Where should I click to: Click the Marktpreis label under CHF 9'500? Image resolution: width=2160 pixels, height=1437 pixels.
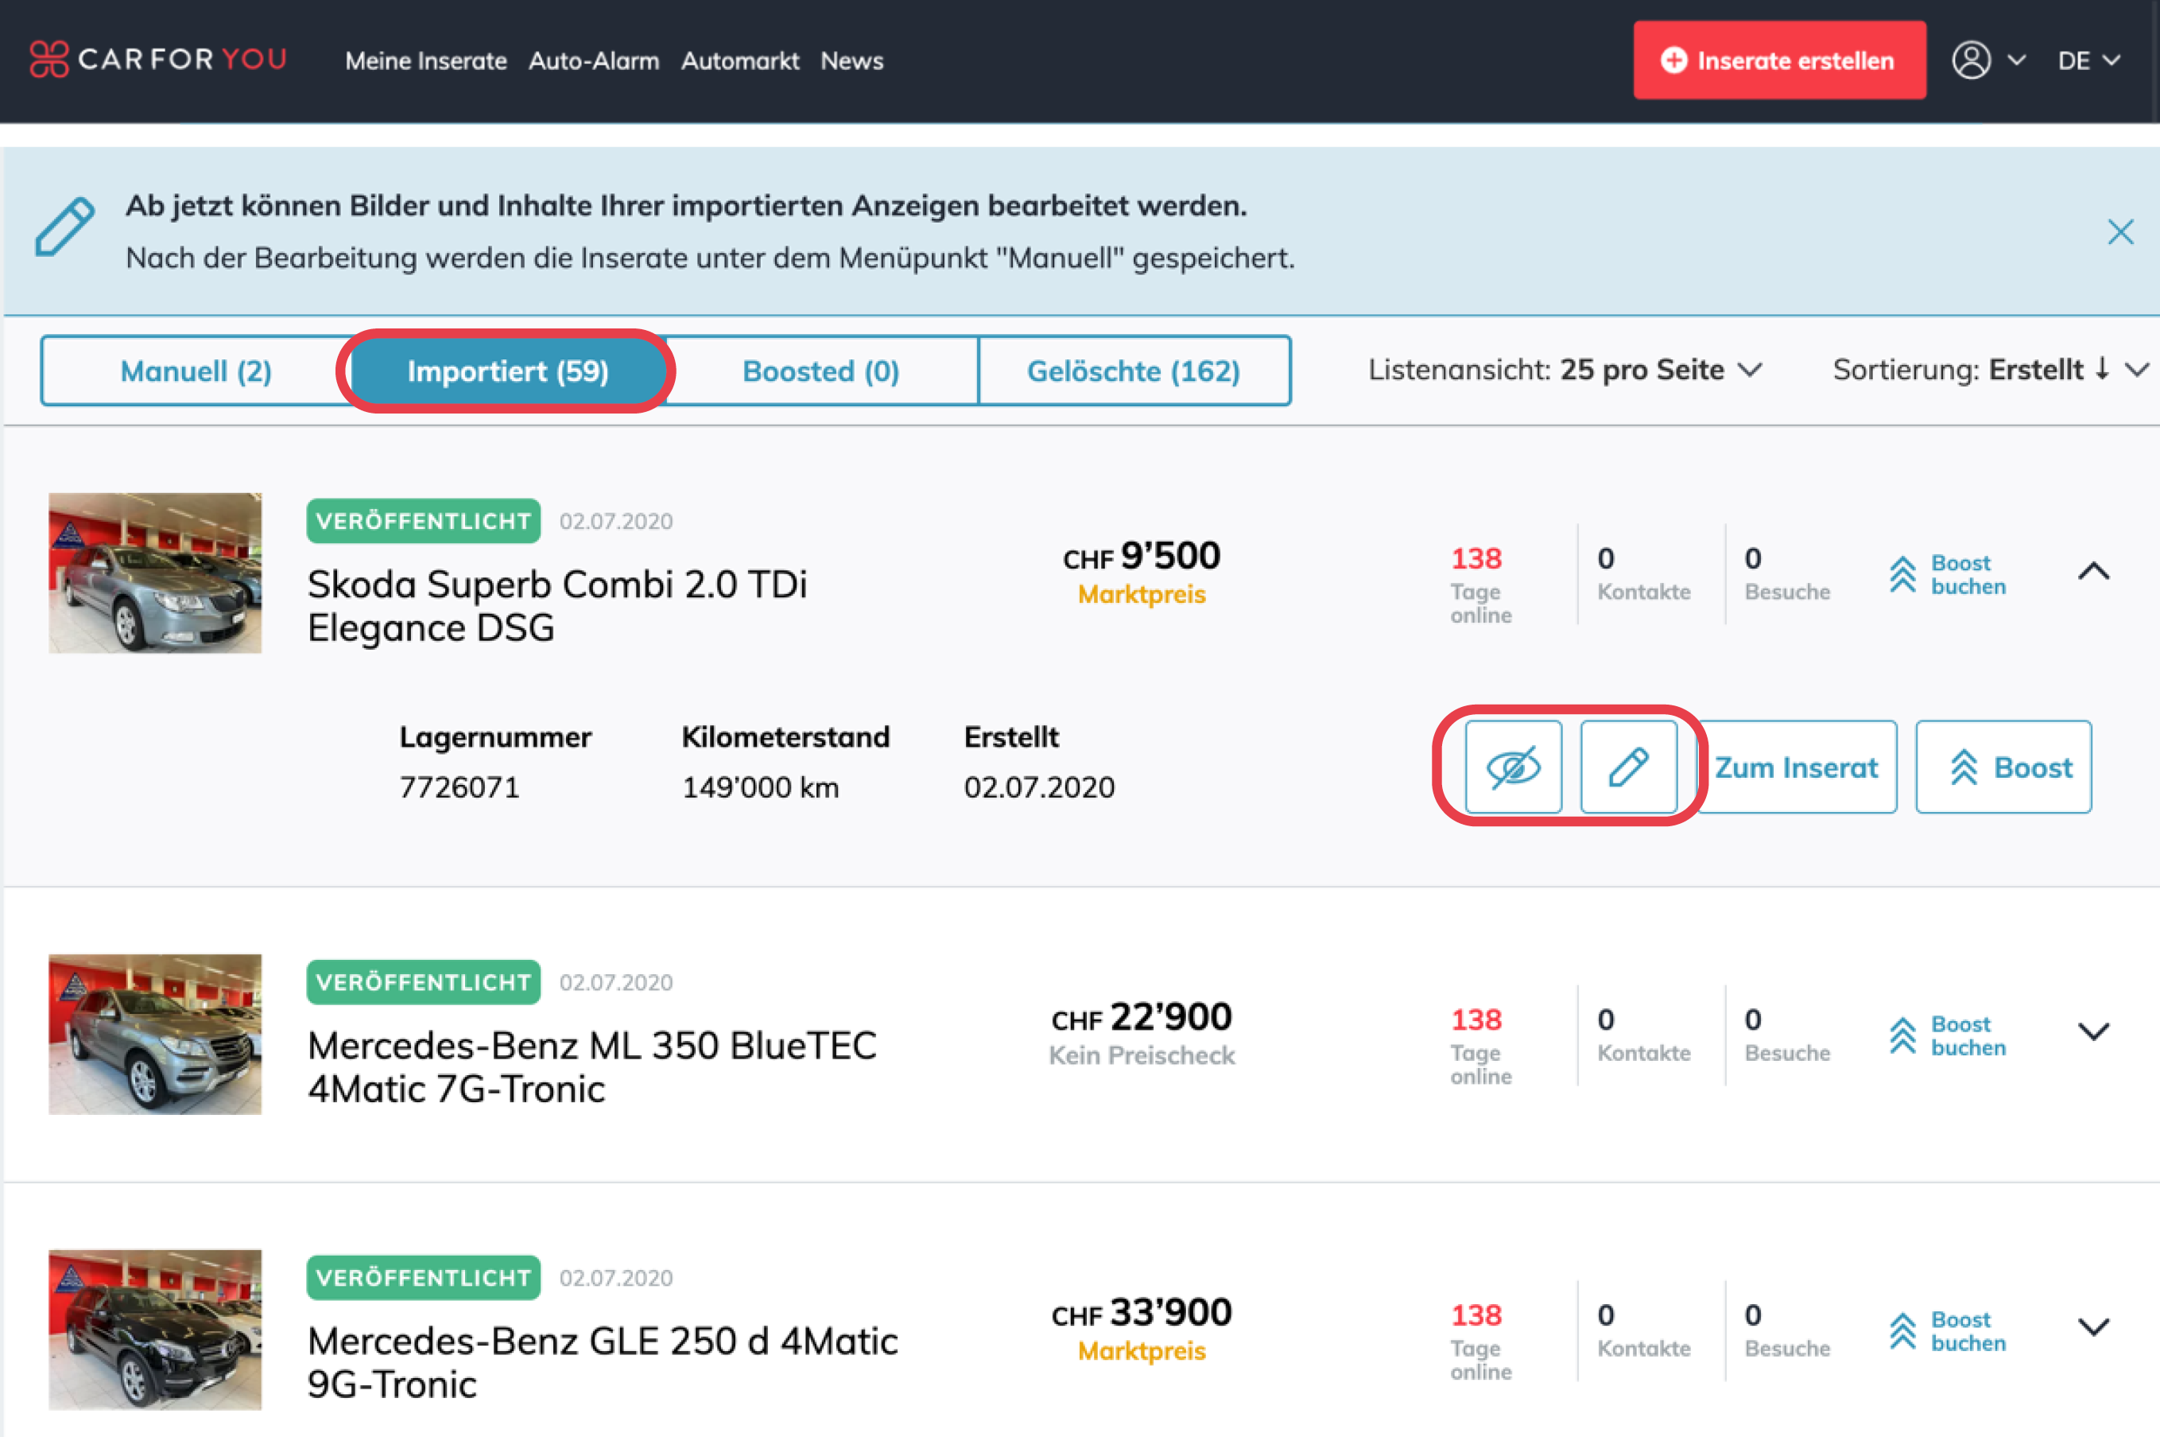(x=1142, y=594)
